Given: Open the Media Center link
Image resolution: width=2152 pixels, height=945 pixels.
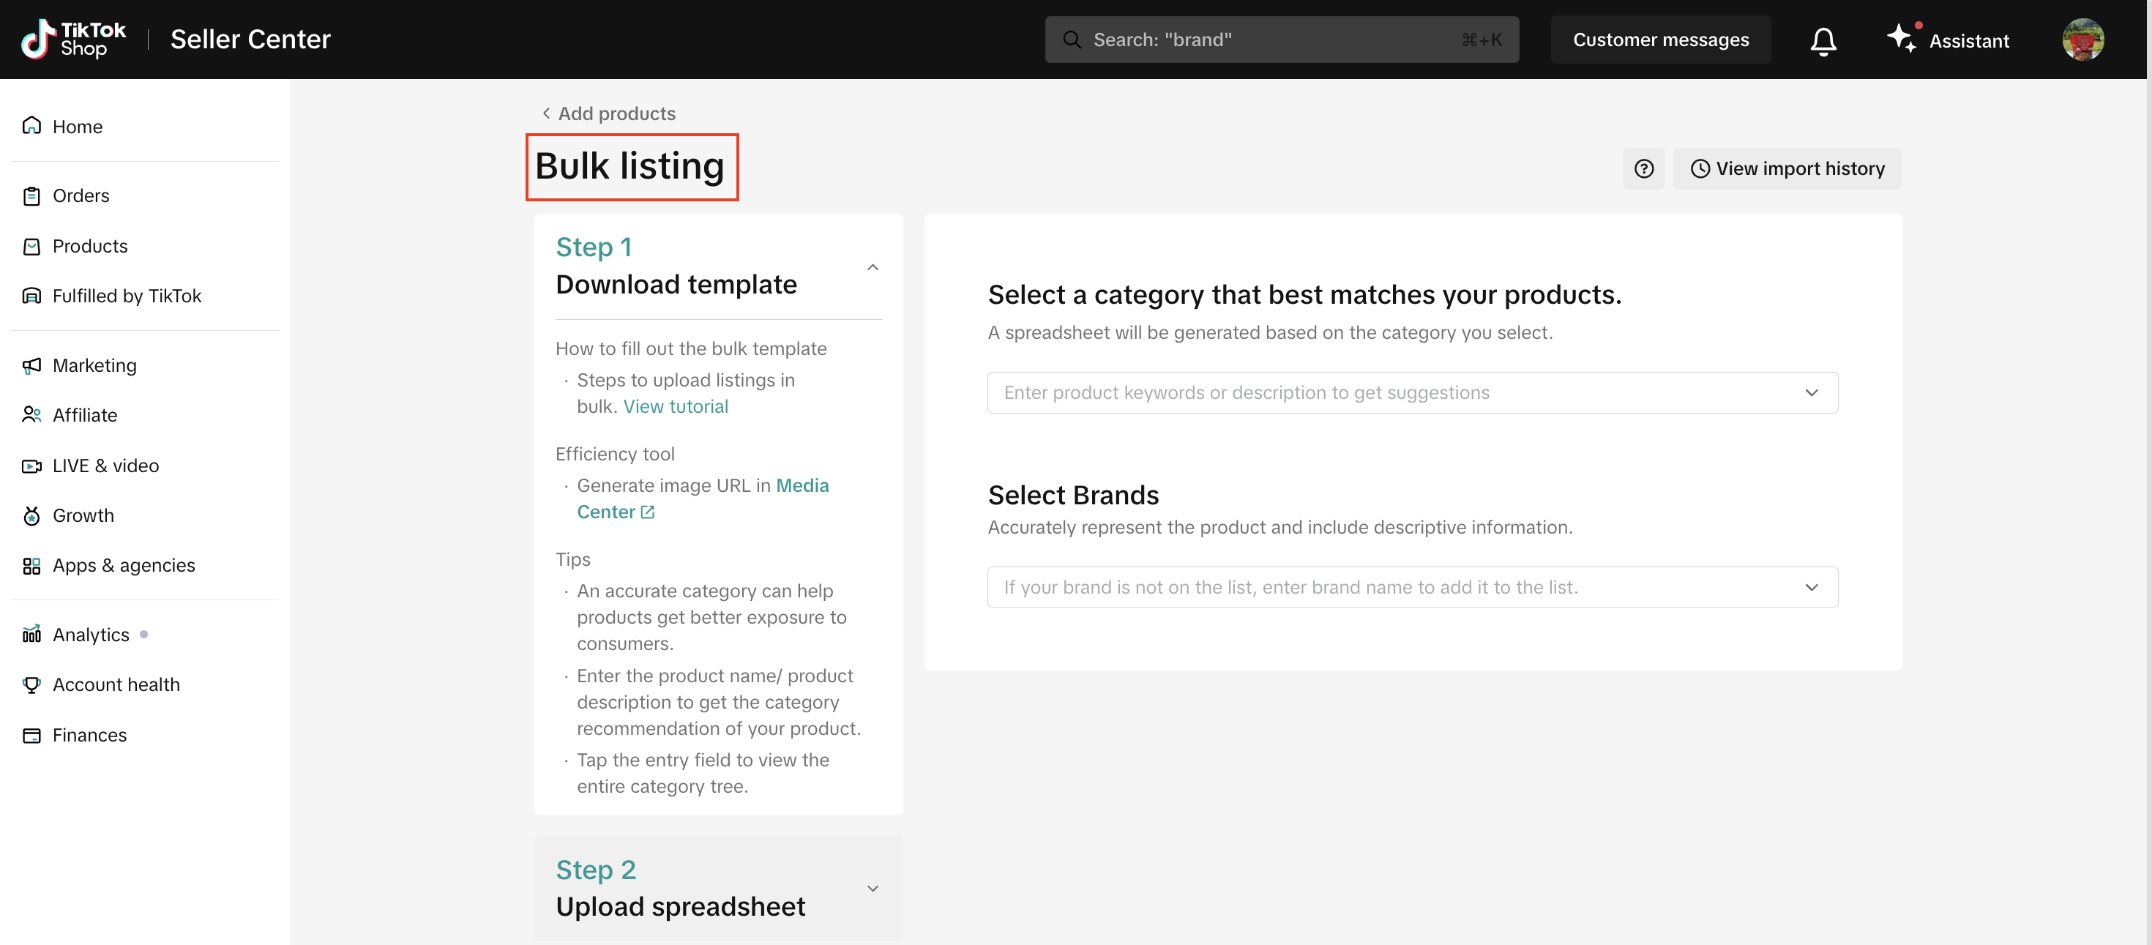Looking at the screenshot, I should tap(802, 486).
